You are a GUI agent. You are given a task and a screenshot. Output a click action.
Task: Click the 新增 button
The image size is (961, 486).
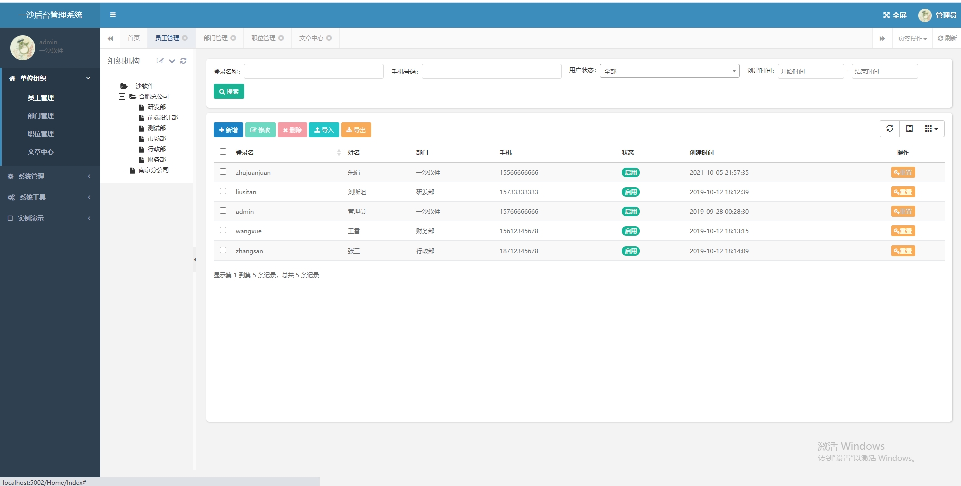click(x=228, y=130)
